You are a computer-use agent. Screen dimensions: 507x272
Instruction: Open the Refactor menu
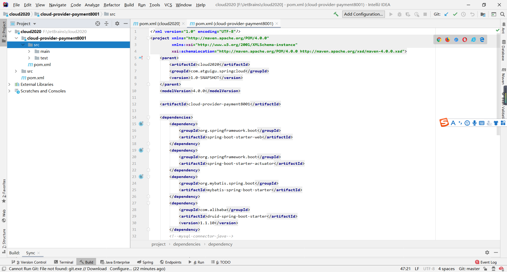pos(112,5)
